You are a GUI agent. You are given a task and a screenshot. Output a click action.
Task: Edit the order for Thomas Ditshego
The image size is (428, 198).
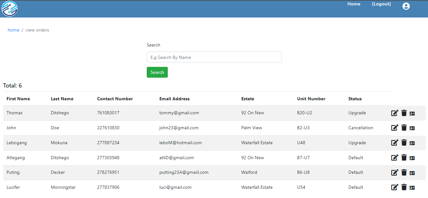tap(395, 113)
